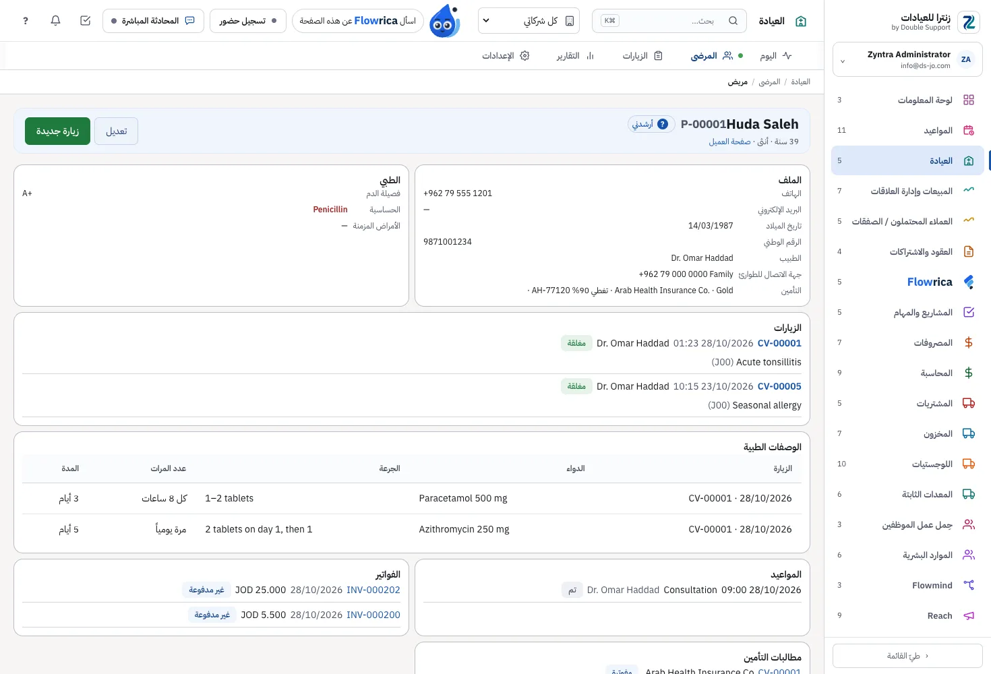991x674 pixels.
Task: Click the blue help badge beside أرشدني
Action: pos(663,124)
